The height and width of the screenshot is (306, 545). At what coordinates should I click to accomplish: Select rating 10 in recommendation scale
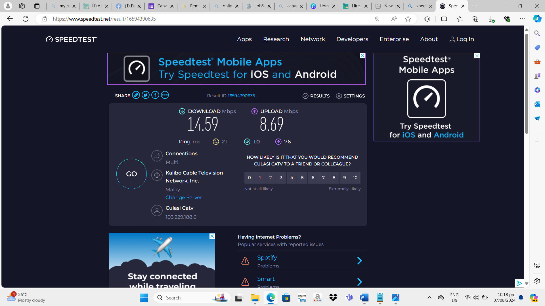pyautogui.click(x=355, y=178)
